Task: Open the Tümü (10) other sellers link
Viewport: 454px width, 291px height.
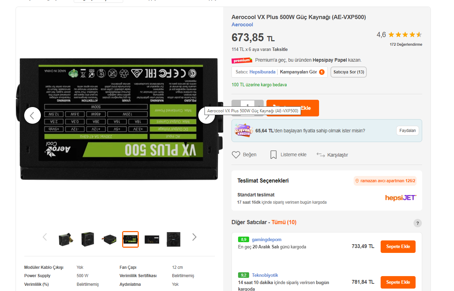Action: [x=284, y=222]
